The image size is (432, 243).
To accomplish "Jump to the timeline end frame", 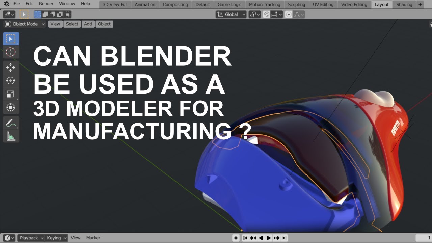I will pyautogui.click(x=284, y=238).
